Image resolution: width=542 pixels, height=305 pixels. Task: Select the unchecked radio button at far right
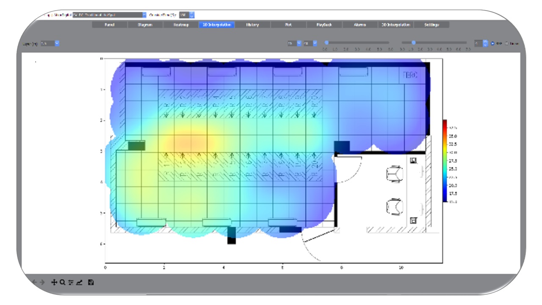point(507,43)
